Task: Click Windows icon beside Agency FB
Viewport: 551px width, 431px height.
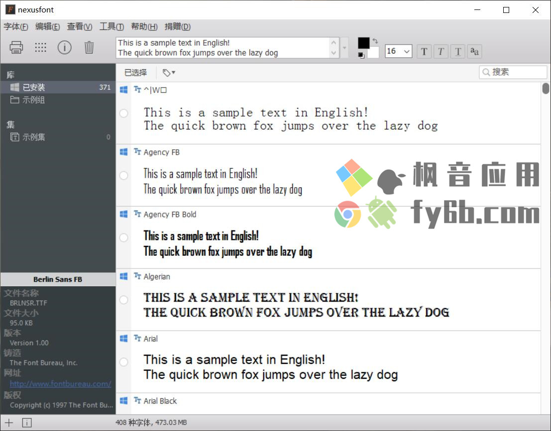Action: pyautogui.click(x=124, y=152)
